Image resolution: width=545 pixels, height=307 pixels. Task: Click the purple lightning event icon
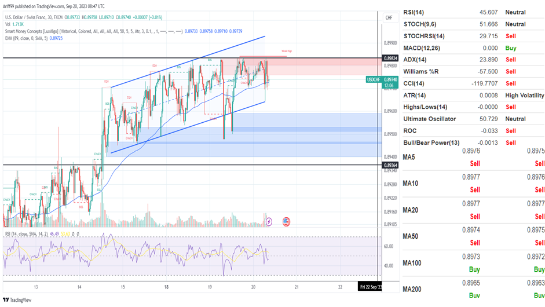pos(269,221)
